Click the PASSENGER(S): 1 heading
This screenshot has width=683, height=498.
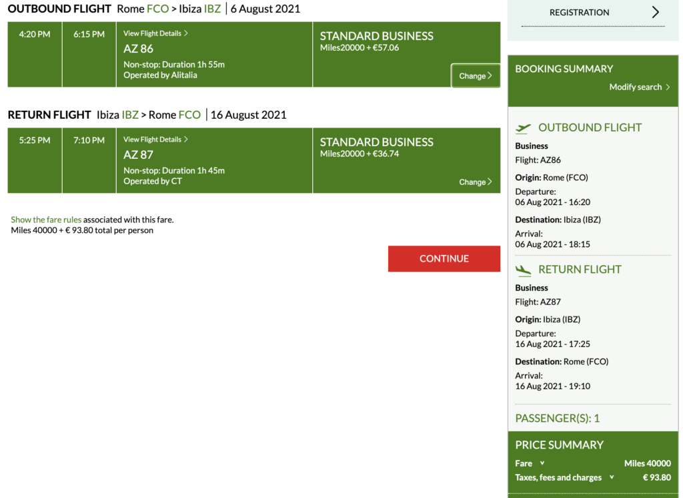tap(557, 419)
